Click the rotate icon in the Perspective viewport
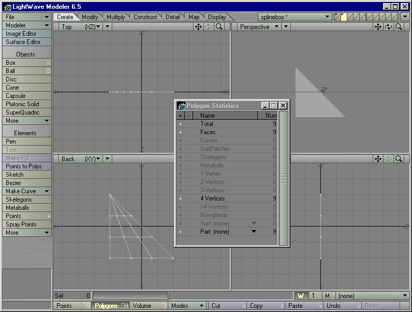The image size is (412, 312). (388, 27)
